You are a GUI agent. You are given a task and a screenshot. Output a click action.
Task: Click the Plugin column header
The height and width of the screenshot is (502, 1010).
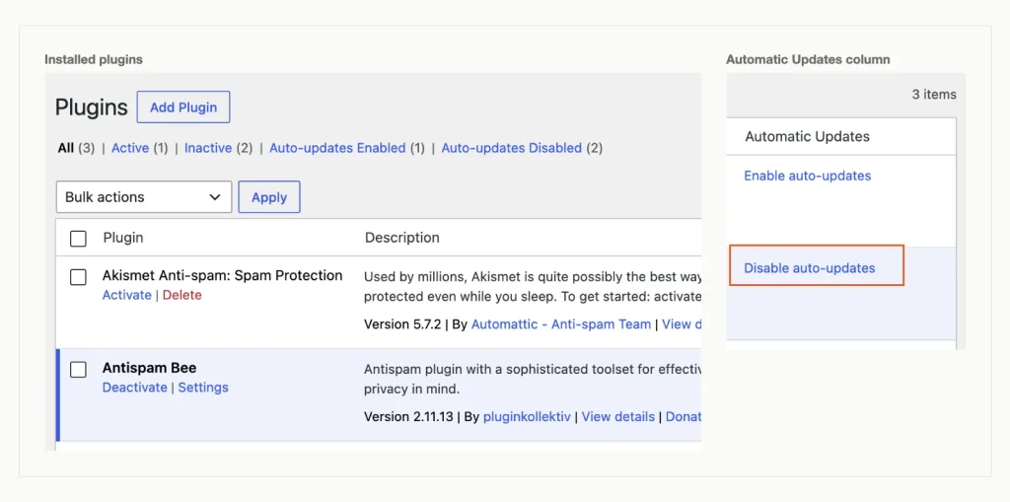coord(123,238)
